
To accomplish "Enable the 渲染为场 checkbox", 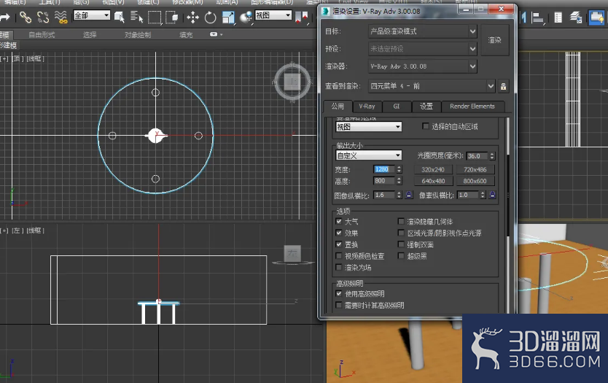I will coord(339,267).
